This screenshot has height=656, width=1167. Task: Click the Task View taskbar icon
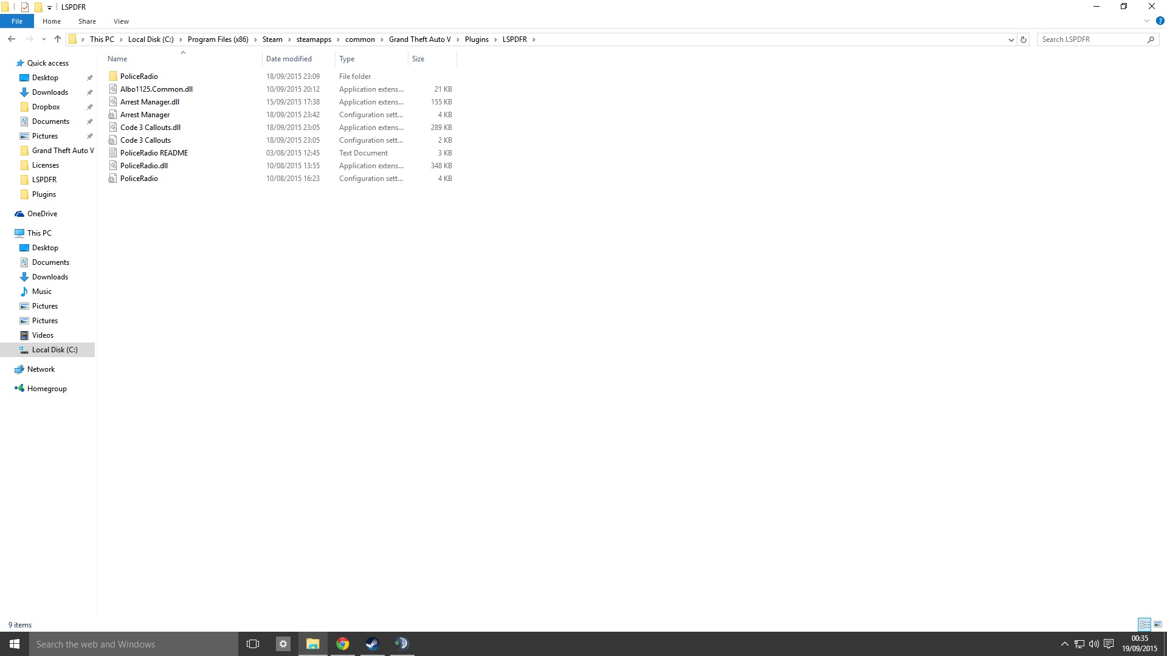point(253,644)
